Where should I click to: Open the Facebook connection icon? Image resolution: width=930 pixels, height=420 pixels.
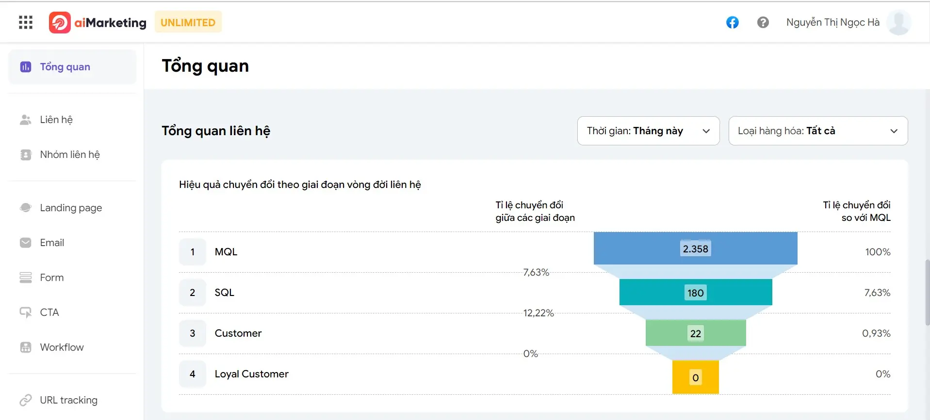732,22
